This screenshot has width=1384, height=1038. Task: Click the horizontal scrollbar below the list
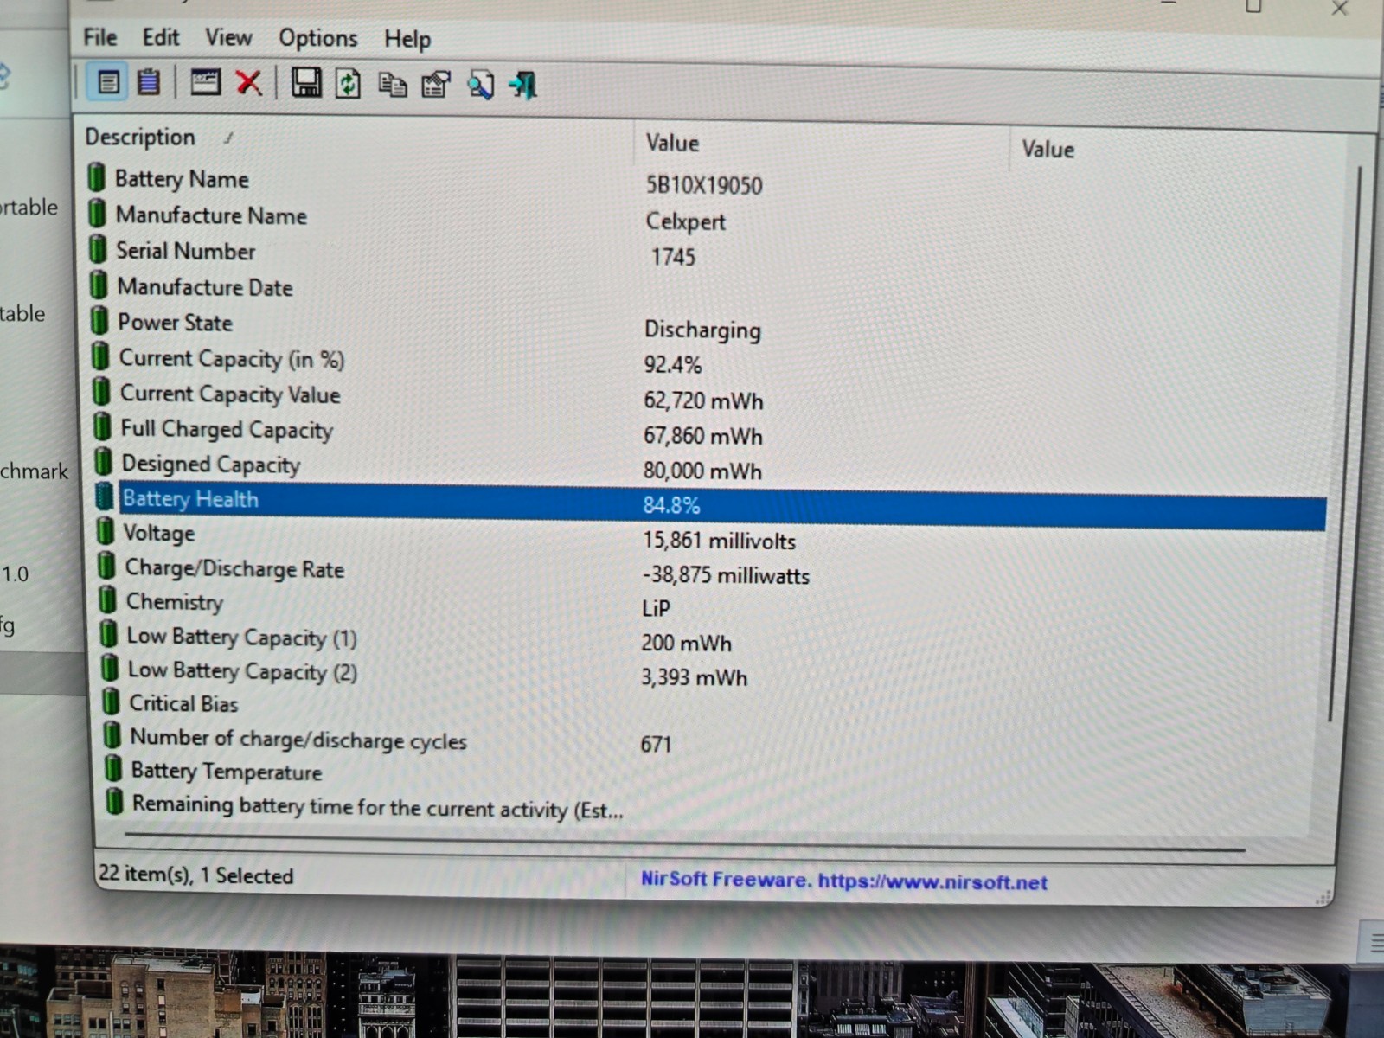click(683, 841)
